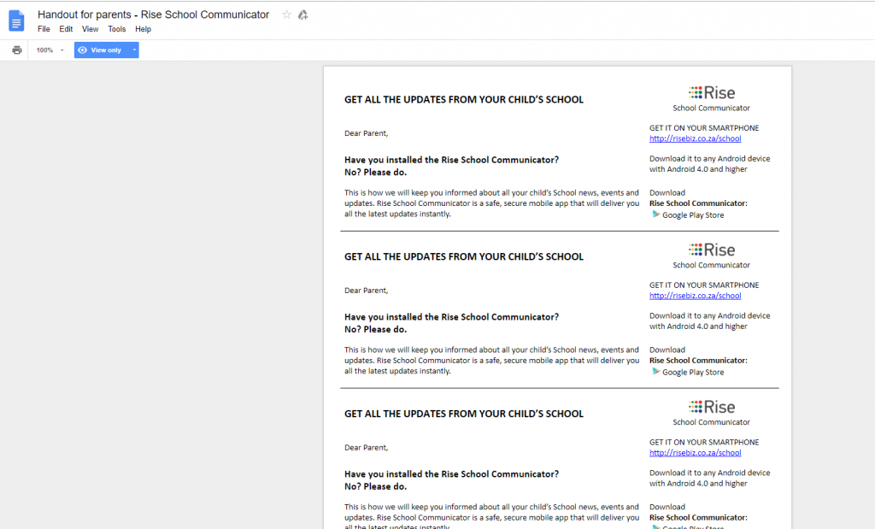This screenshot has height=529, width=875.
Task: Click first Dear Parent, line
Action: pyautogui.click(x=366, y=133)
